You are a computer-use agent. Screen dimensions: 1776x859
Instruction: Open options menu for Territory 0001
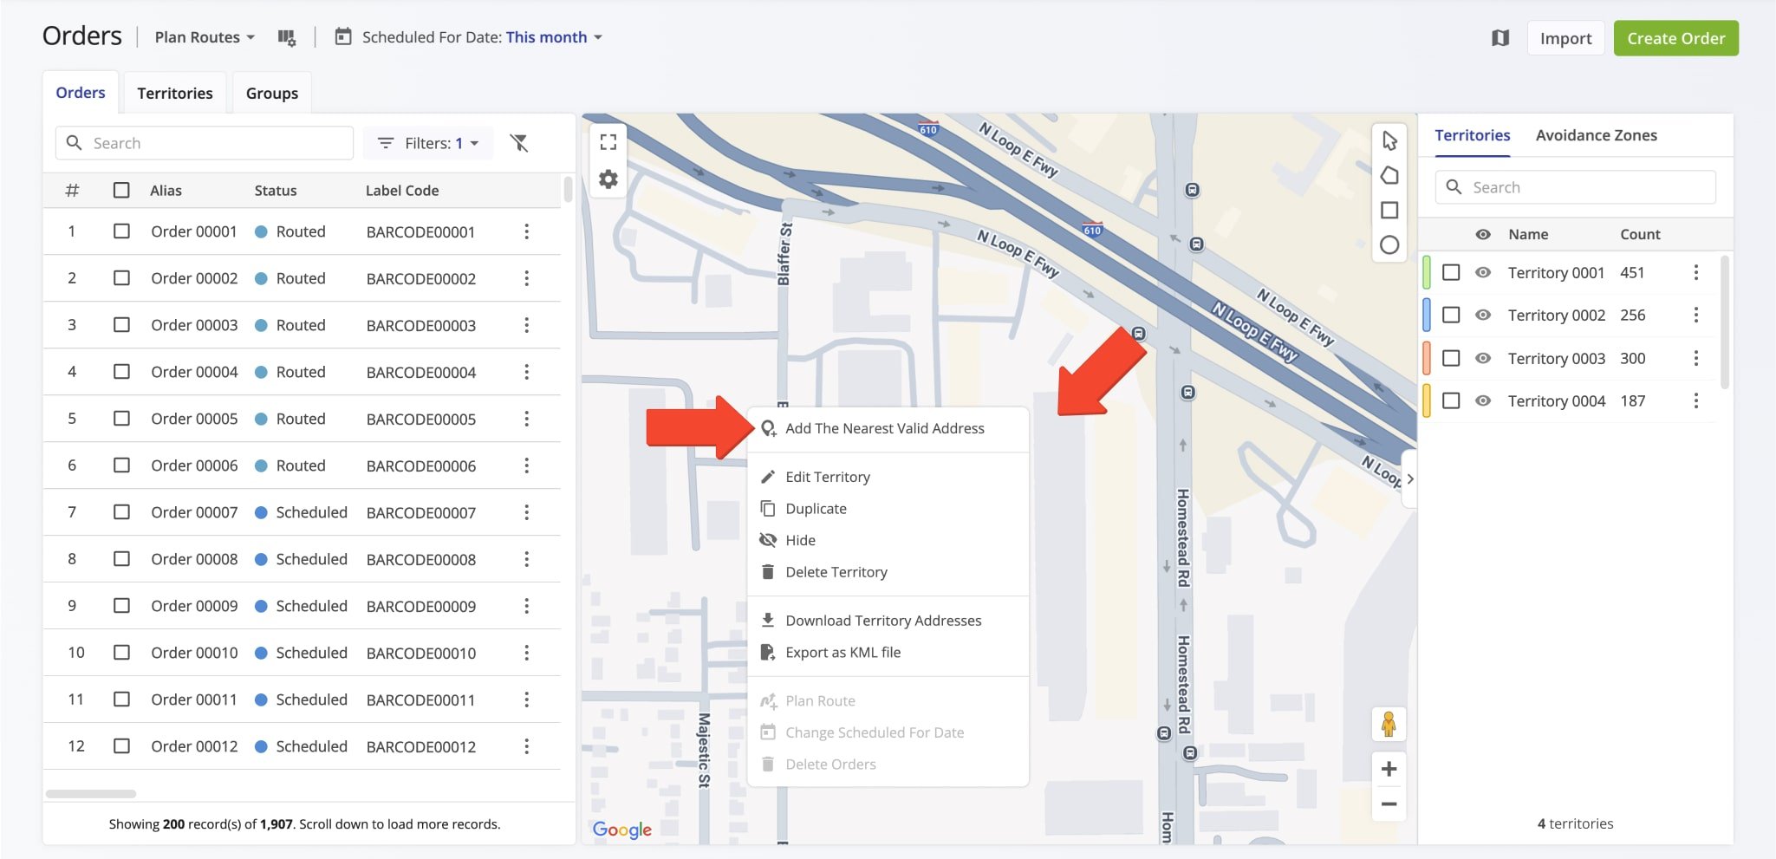click(x=1696, y=272)
